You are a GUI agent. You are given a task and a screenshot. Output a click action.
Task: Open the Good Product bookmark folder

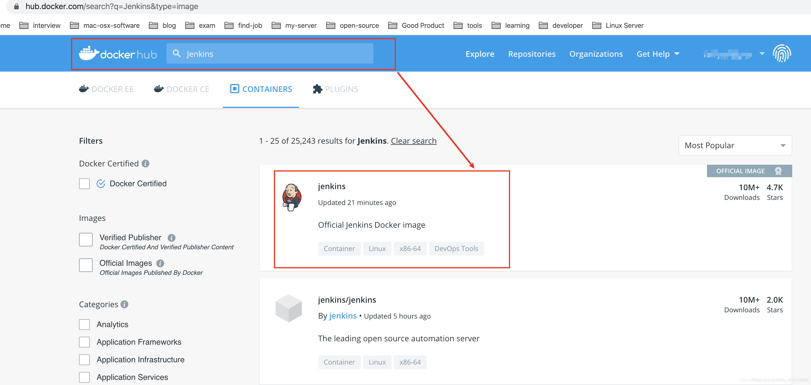point(416,26)
